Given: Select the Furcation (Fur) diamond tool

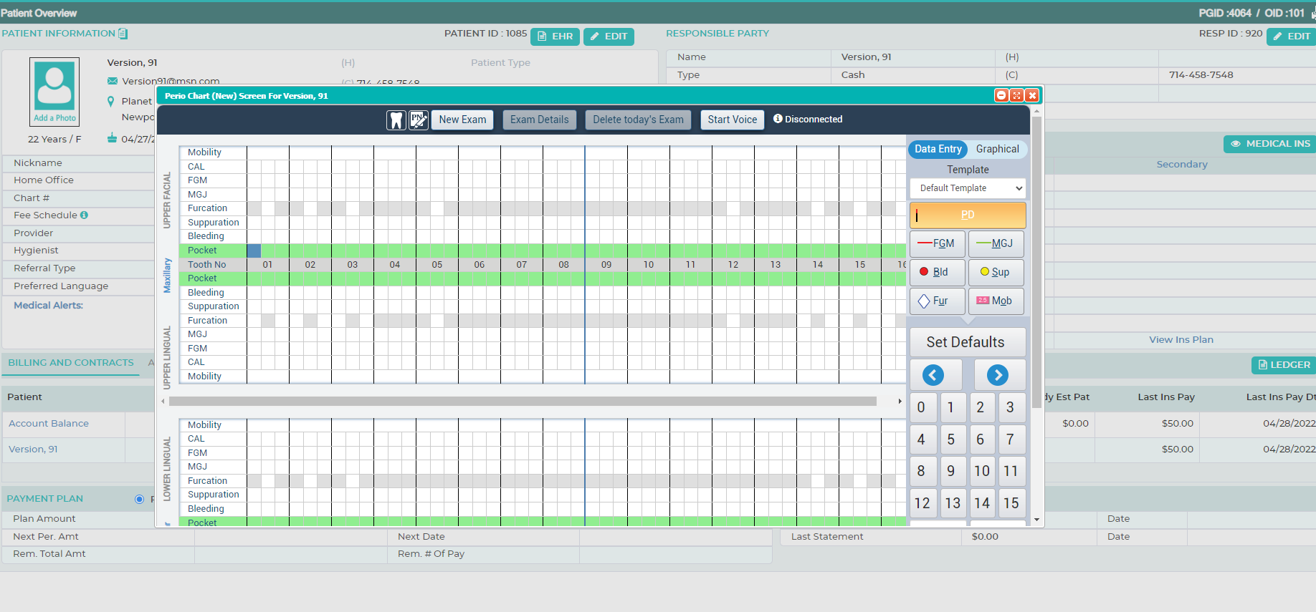Looking at the screenshot, I should point(938,301).
